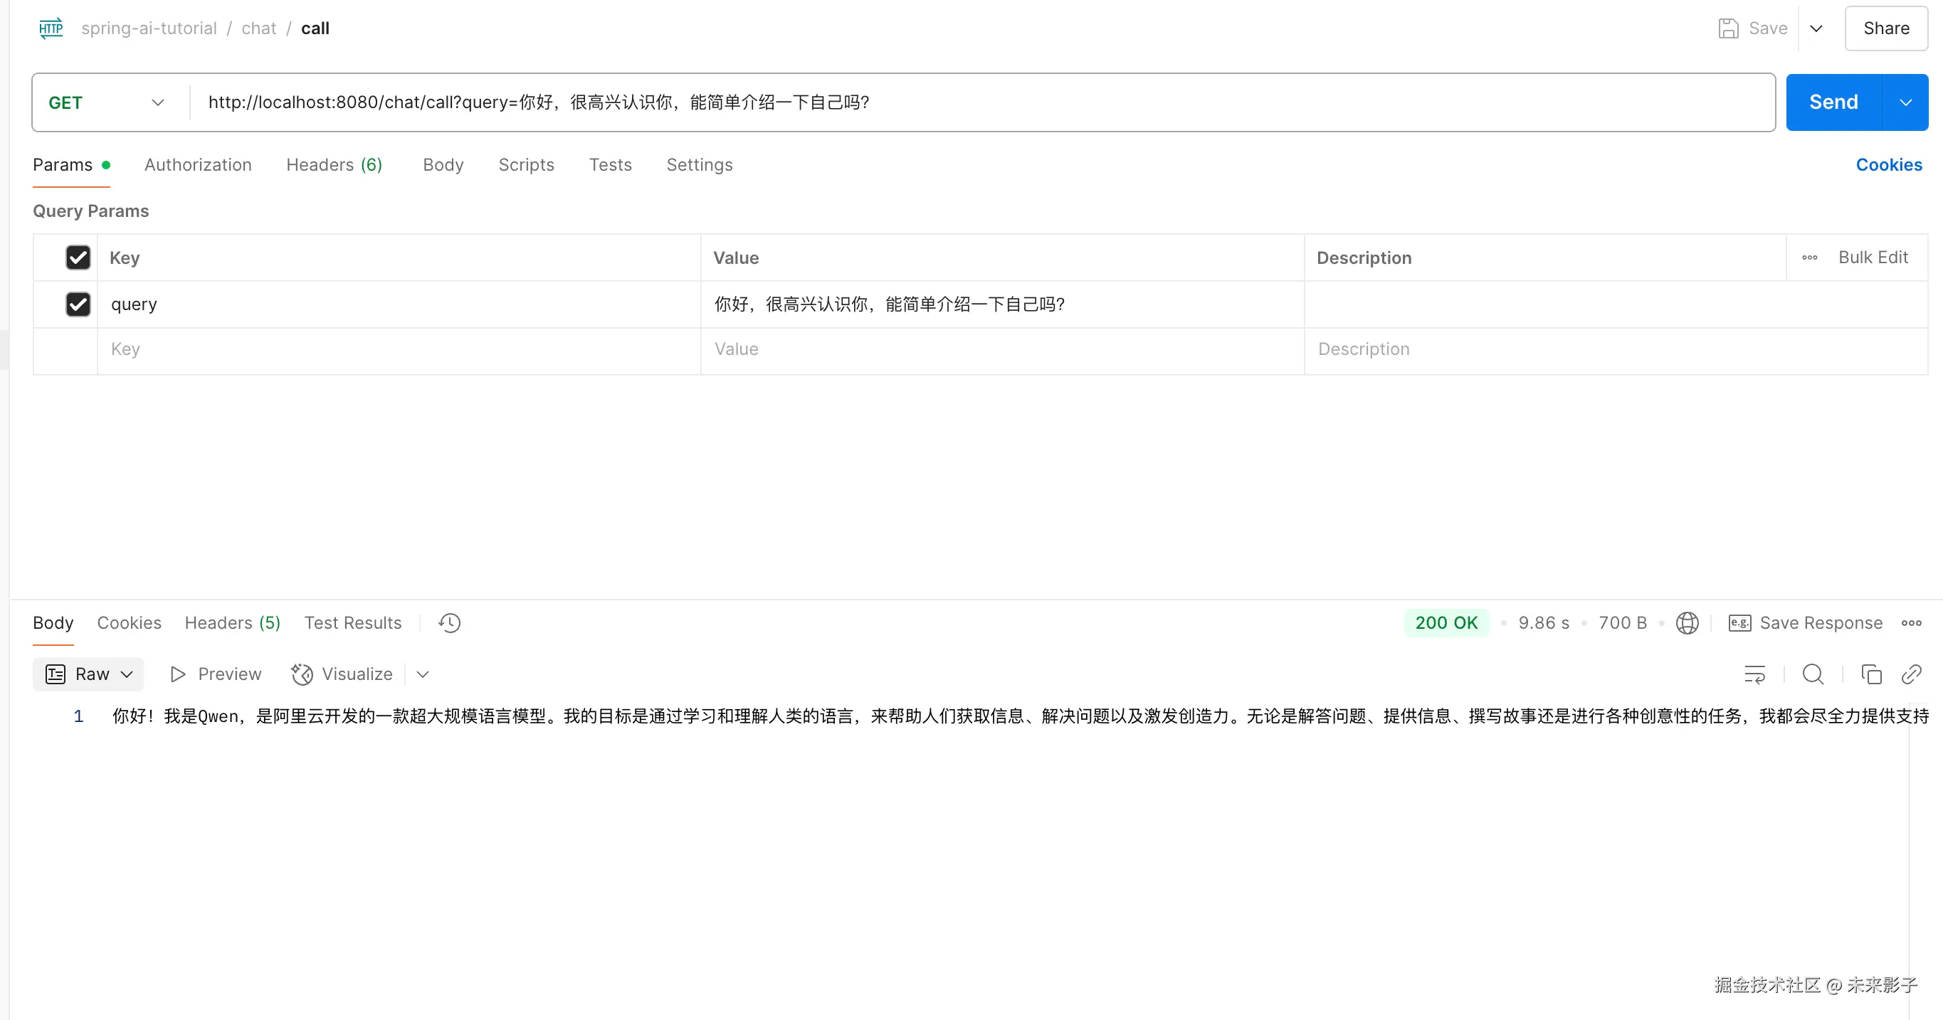Click the network globe icon
1943x1020 pixels.
tap(1687, 622)
